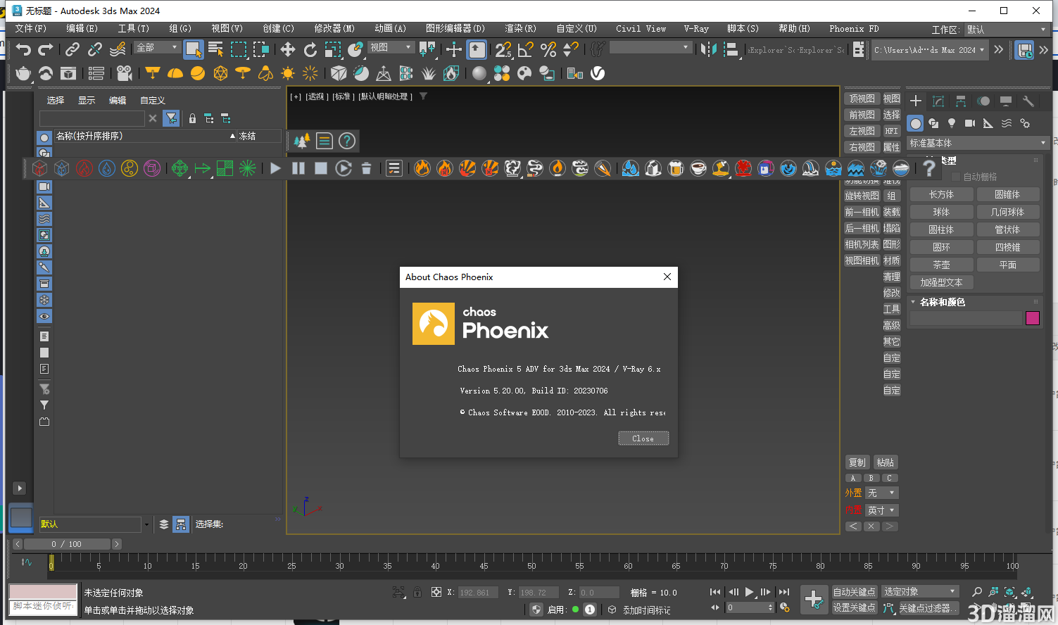Open the 英寸 units dropdown
Viewport: 1058px width, 625px height.
(881, 510)
